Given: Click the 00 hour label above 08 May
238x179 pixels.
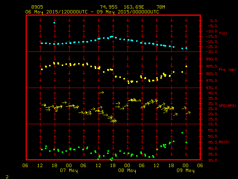Looking at the screenshot, I should (127, 166).
